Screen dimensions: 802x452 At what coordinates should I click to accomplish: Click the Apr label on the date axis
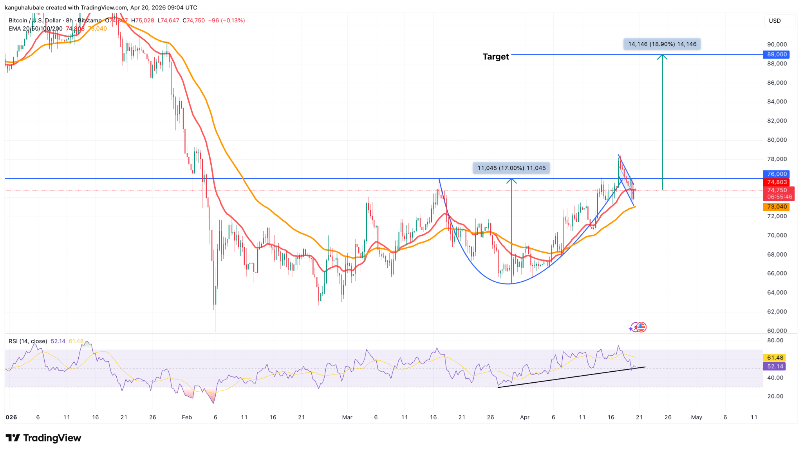coord(525,417)
